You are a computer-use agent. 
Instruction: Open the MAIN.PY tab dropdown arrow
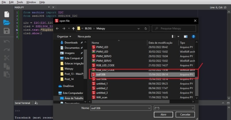click(49, 7)
